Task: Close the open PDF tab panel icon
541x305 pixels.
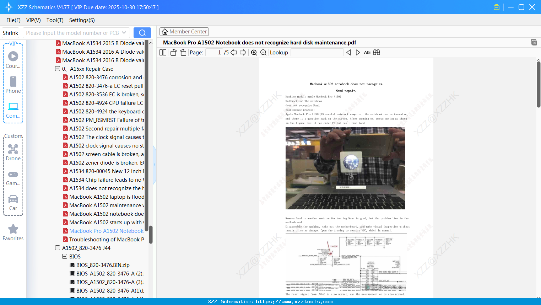Action: (534, 42)
